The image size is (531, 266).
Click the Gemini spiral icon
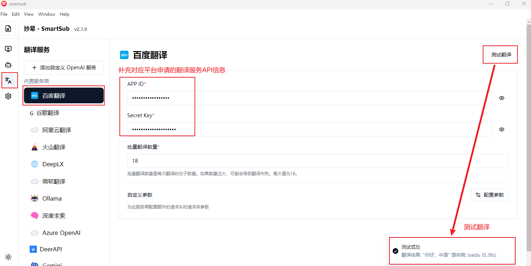[35, 265]
